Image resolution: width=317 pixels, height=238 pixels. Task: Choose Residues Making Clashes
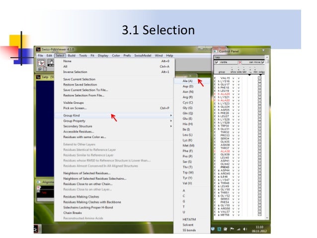[114, 197]
